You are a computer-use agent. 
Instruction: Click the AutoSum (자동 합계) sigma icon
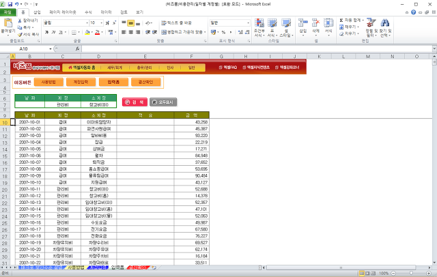click(341, 20)
